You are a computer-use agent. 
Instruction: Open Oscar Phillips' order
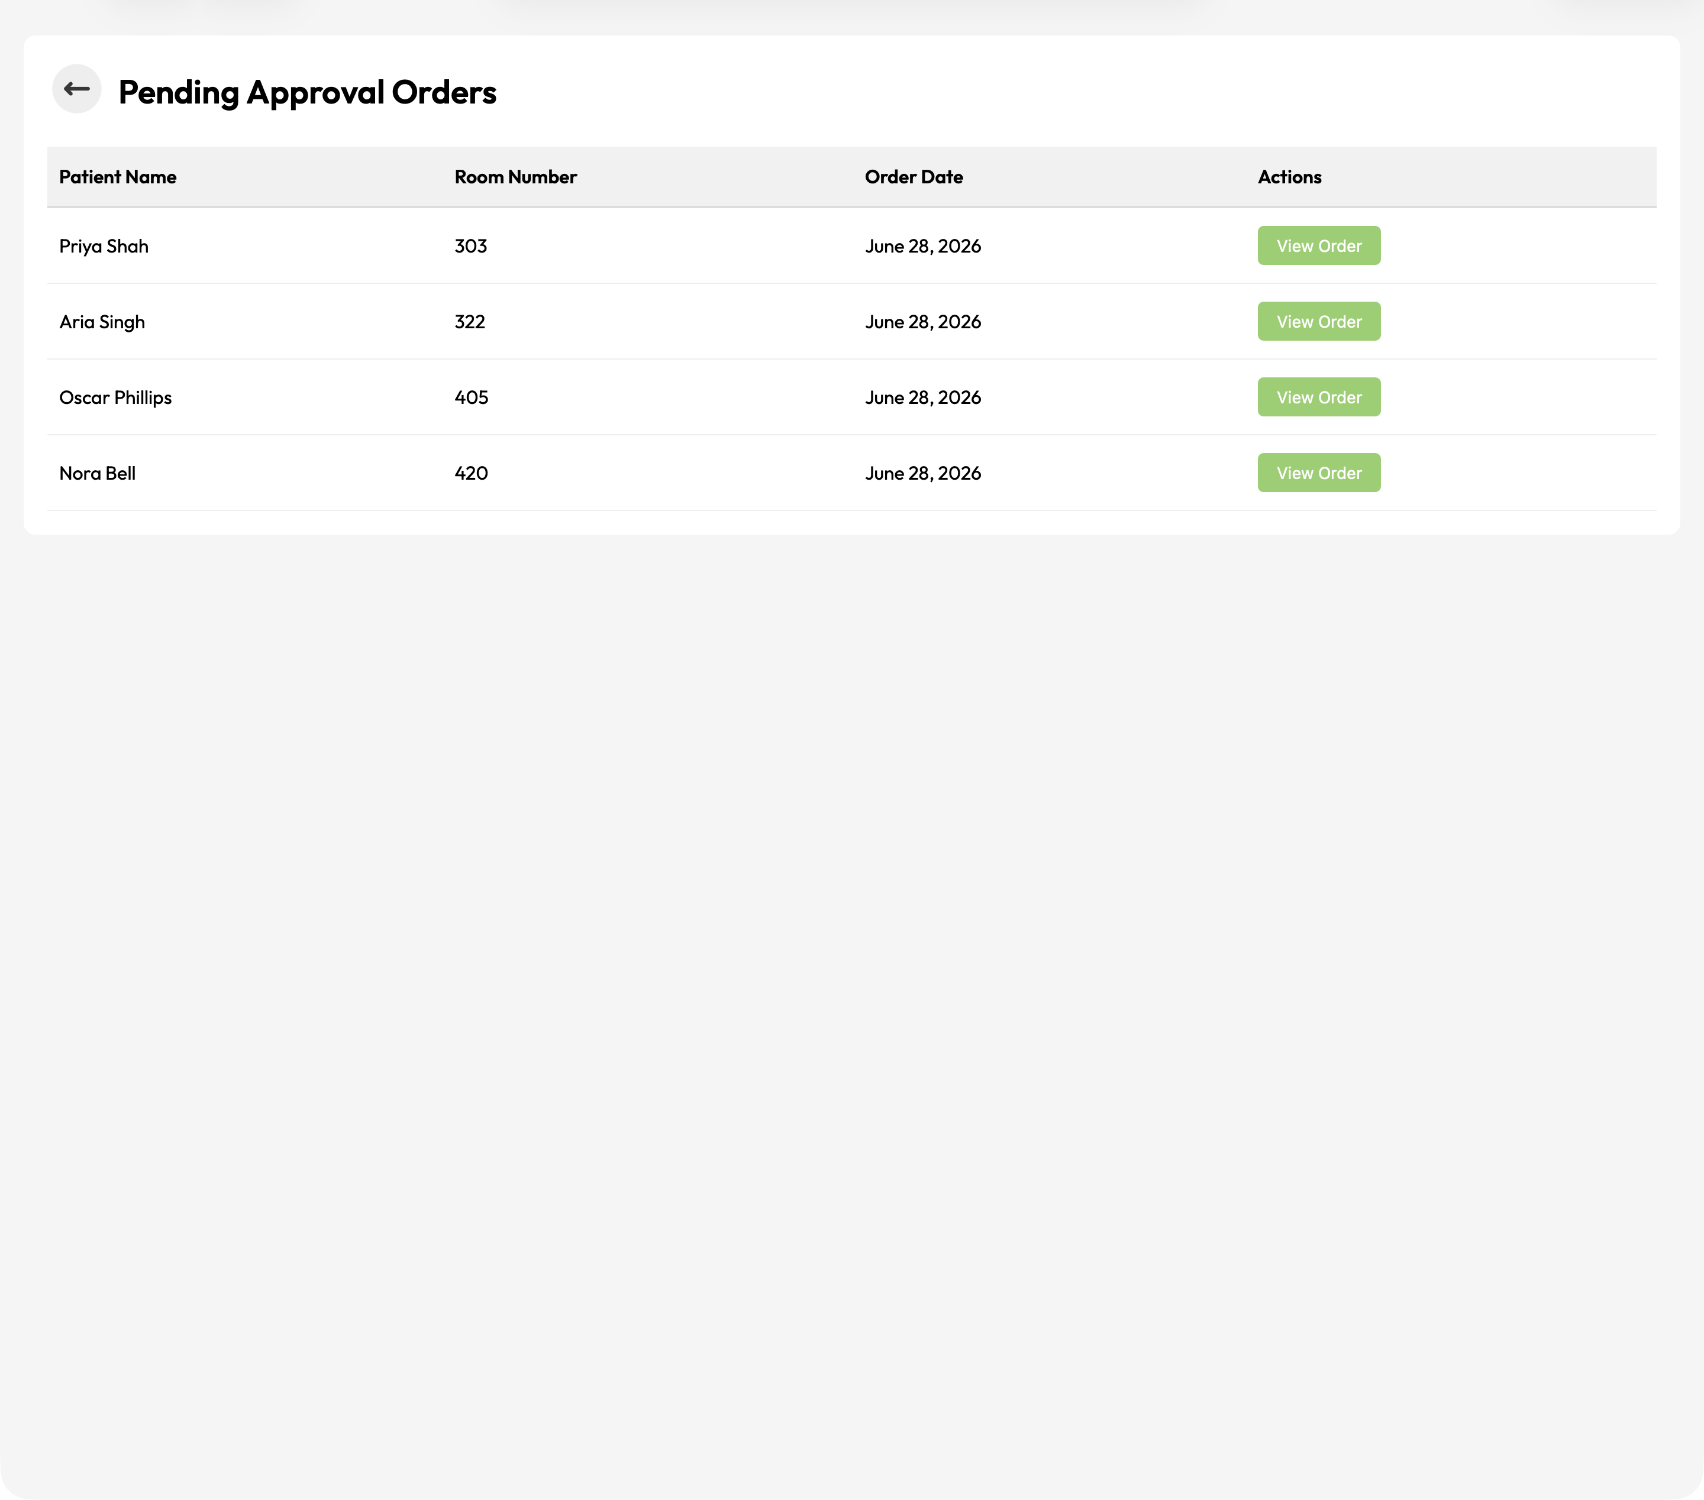(1319, 397)
